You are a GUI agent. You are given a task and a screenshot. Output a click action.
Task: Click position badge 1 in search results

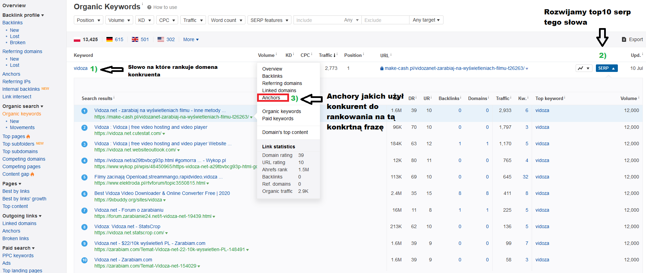pos(84,111)
